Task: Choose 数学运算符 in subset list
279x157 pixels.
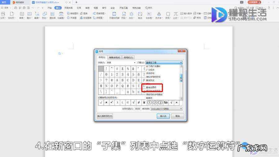Action: point(151,87)
